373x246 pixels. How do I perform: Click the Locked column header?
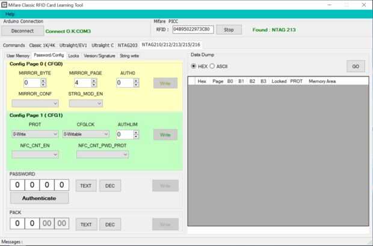click(x=279, y=81)
